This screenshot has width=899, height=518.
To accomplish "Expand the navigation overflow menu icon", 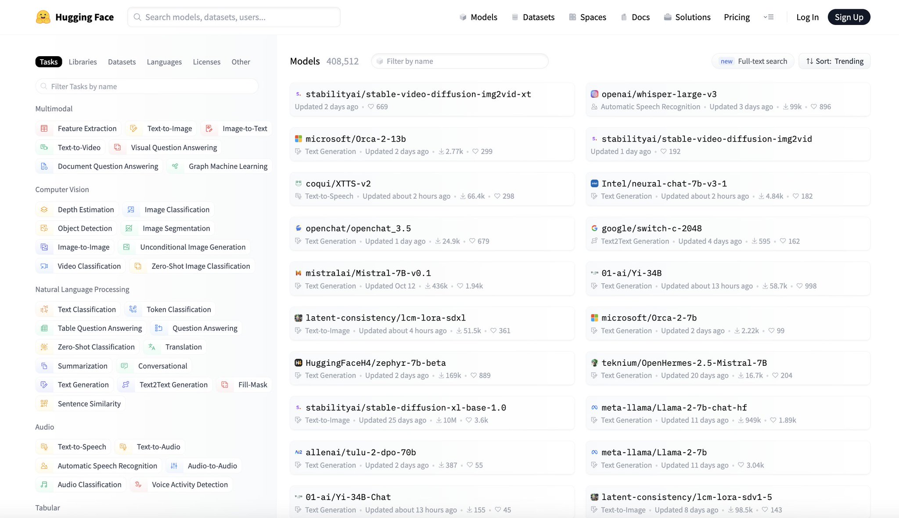I will [x=769, y=17].
